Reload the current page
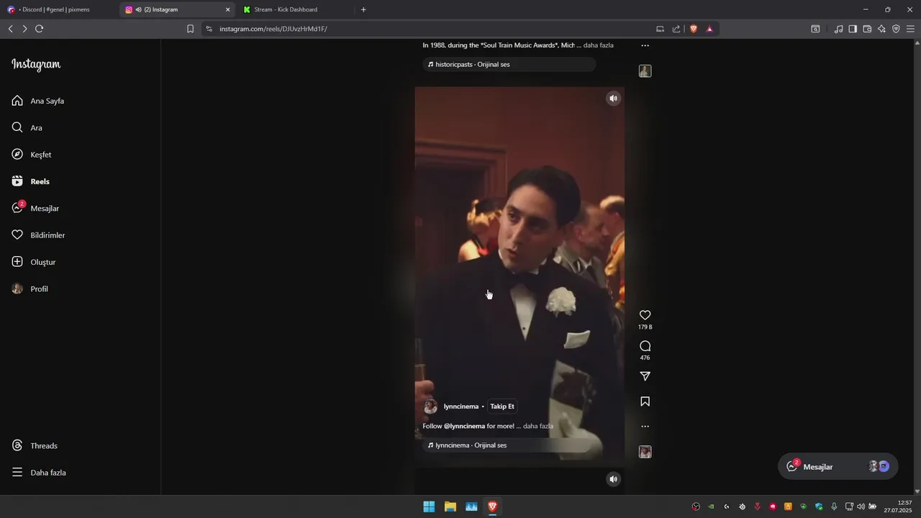Image resolution: width=921 pixels, height=518 pixels. coord(39,29)
